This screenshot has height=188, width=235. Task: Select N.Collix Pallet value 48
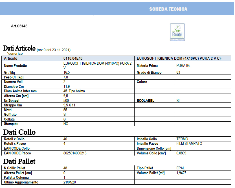tap(65, 168)
